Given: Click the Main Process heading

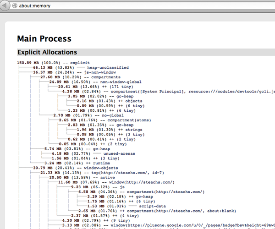Looking at the screenshot, I should pyautogui.click(x=44, y=39).
